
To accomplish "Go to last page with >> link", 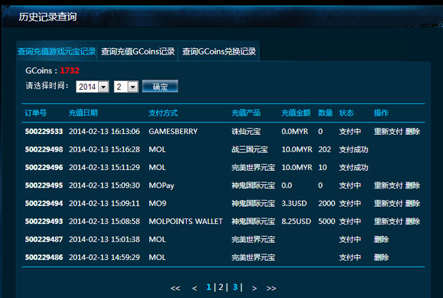I will point(271,288).
